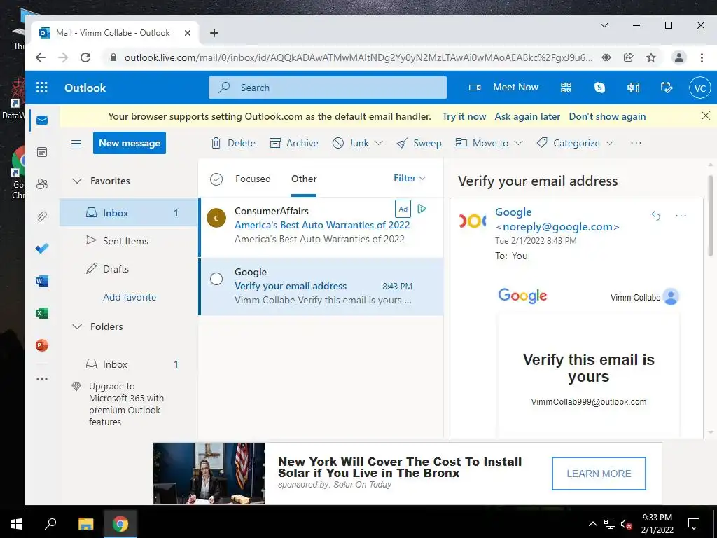
Task: Open People contacts in the left rail
Action: click(x=42, y=184)
